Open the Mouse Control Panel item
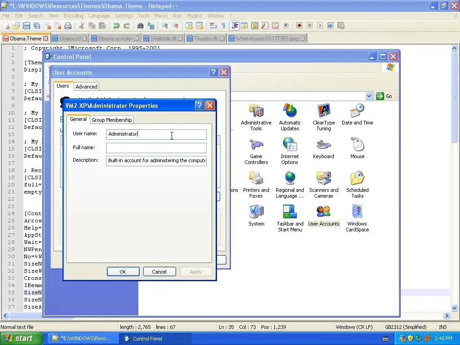460x345 pixels. coord(357,148)
